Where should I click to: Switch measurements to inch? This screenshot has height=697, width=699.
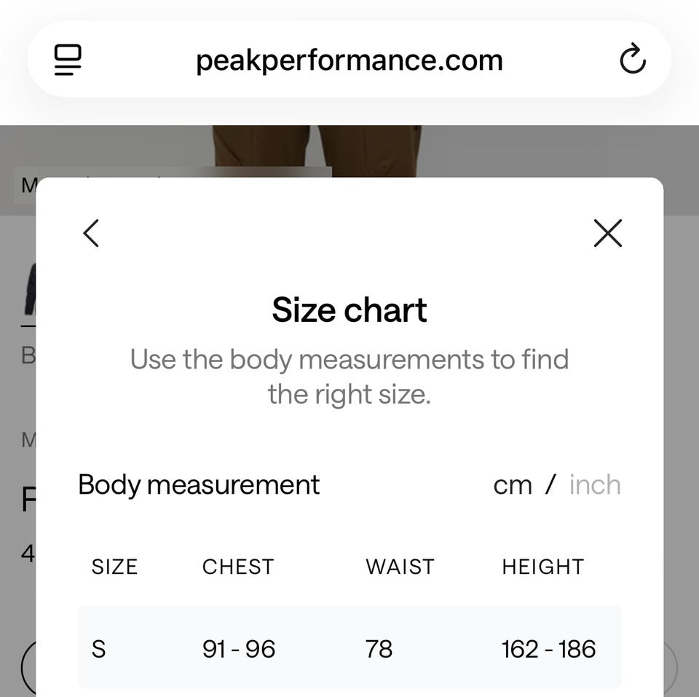(595, 485)
